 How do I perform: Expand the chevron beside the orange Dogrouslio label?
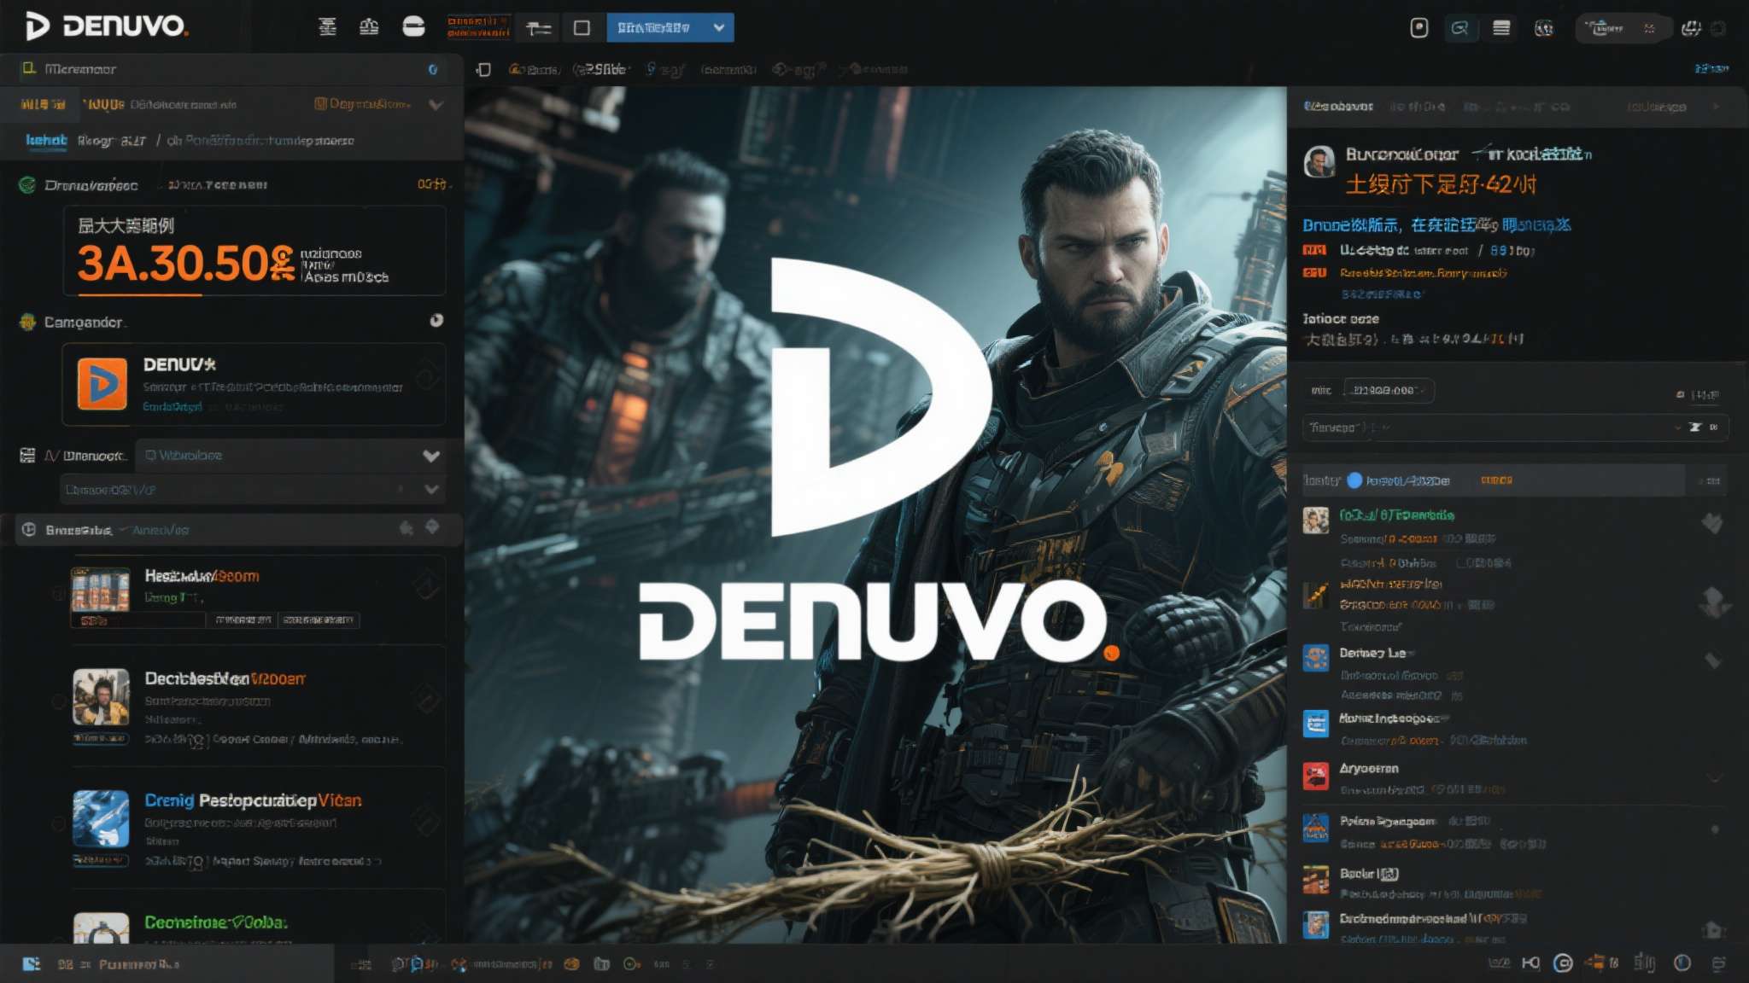coord(436,105)
